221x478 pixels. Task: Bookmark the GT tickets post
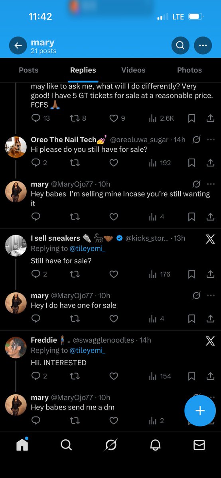click(x=191, y=118)
